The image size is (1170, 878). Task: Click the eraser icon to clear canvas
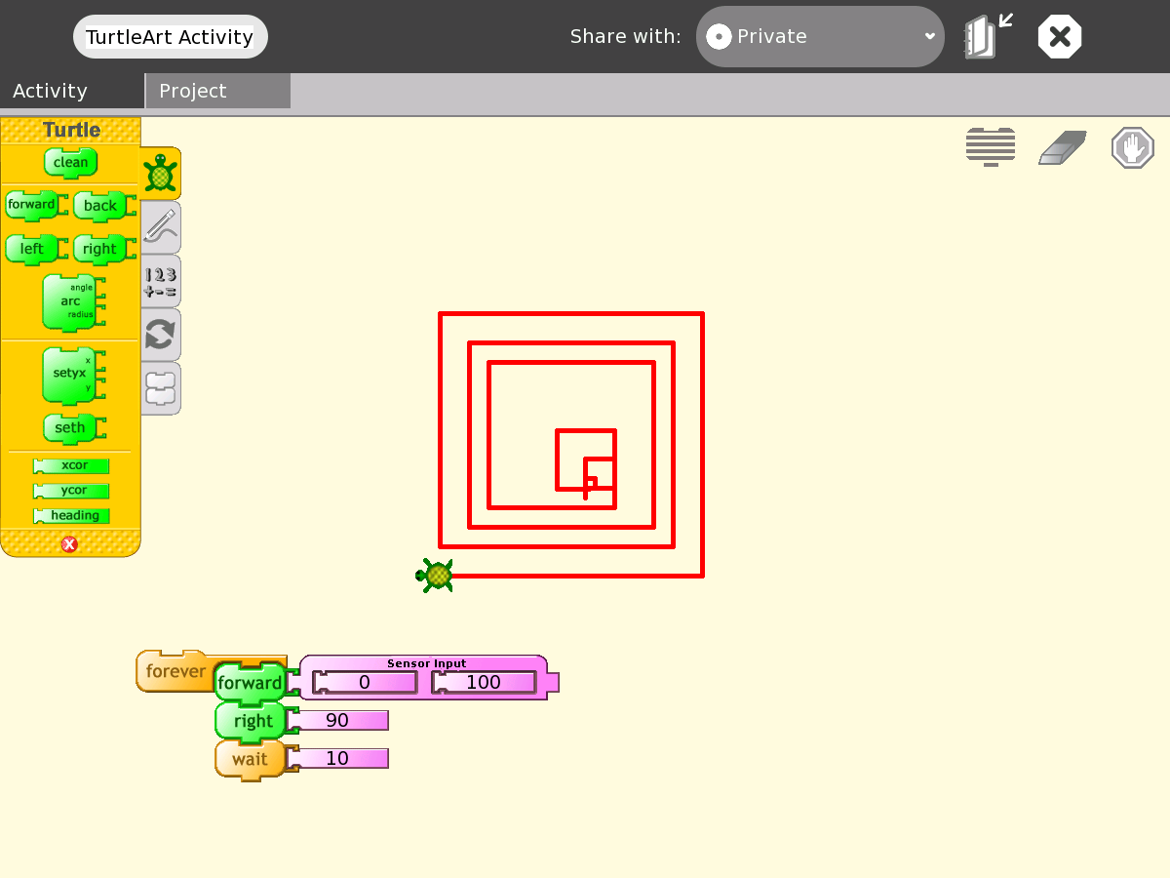pos(1062,148)
